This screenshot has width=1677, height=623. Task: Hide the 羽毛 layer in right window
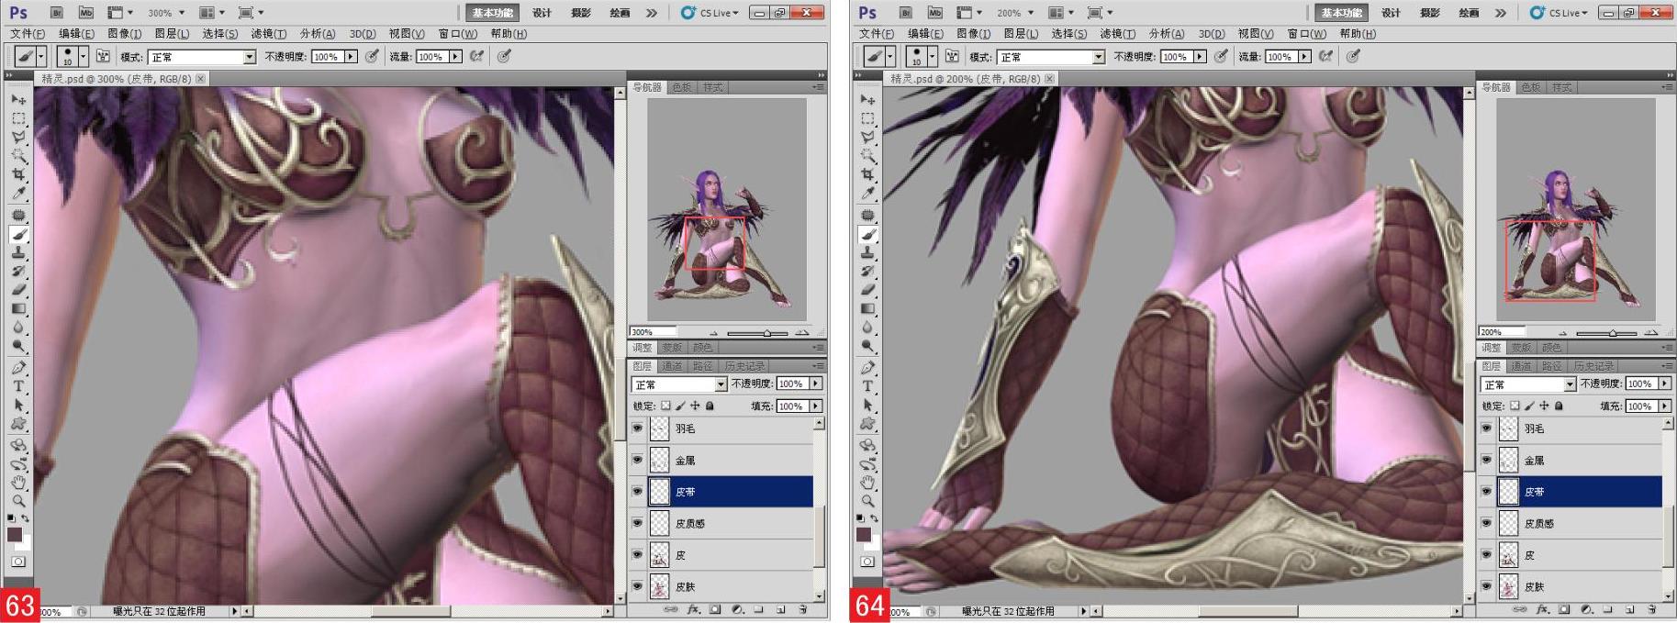[1486, 428]
